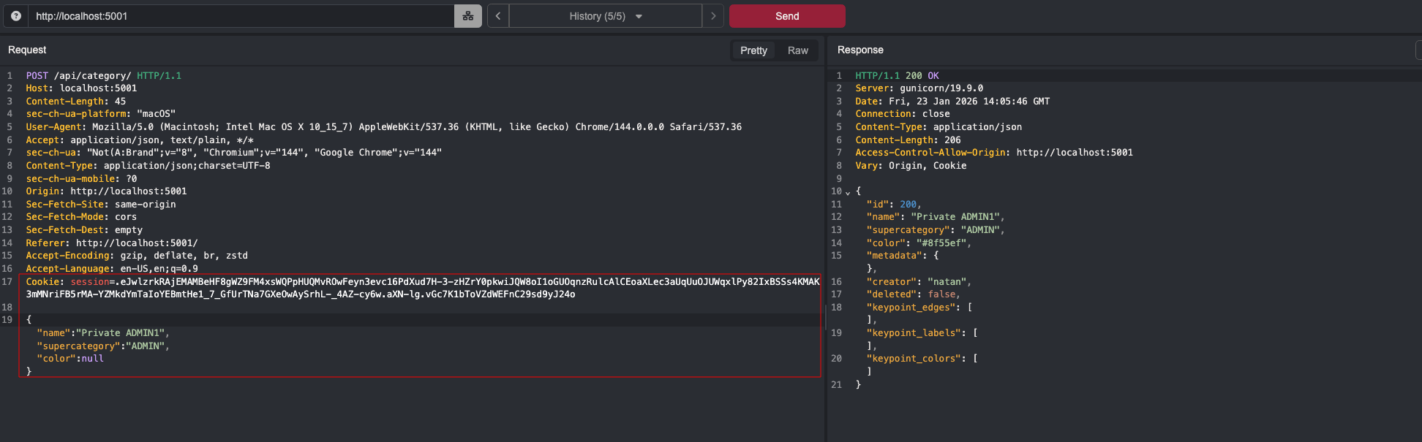Collapse the JSON body at response line 10

[848, 192]
